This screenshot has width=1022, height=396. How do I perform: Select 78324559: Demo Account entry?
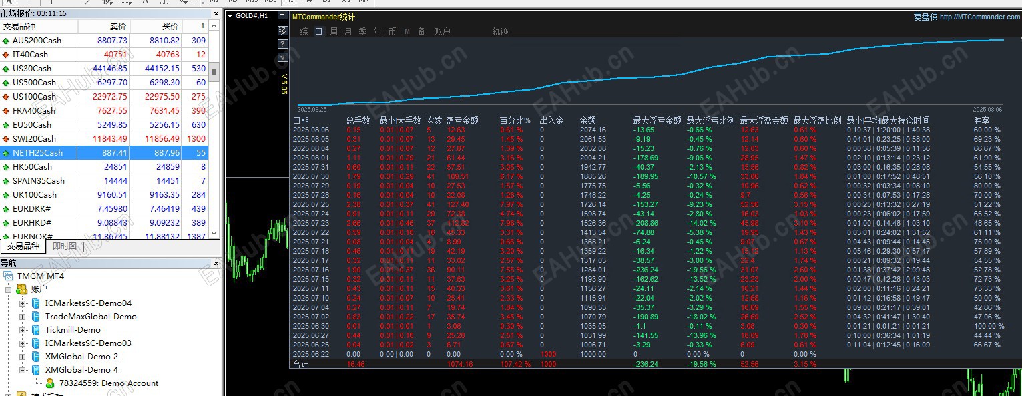coord(108,383)
